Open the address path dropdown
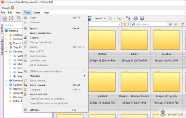This screenshot has height=118, width=186. point(120,24)
